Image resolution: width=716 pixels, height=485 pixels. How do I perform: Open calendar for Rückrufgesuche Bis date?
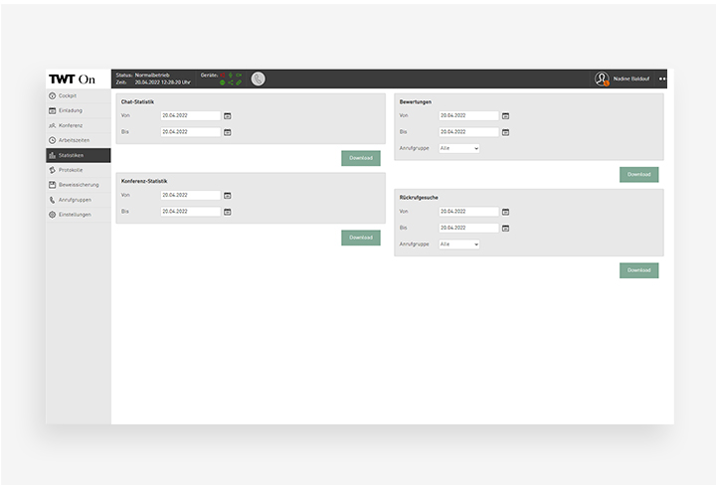coord(505,229)
